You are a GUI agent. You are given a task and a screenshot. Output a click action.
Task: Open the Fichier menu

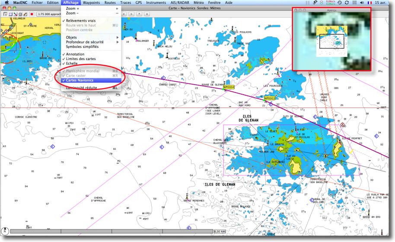click(x=37, y=3)
